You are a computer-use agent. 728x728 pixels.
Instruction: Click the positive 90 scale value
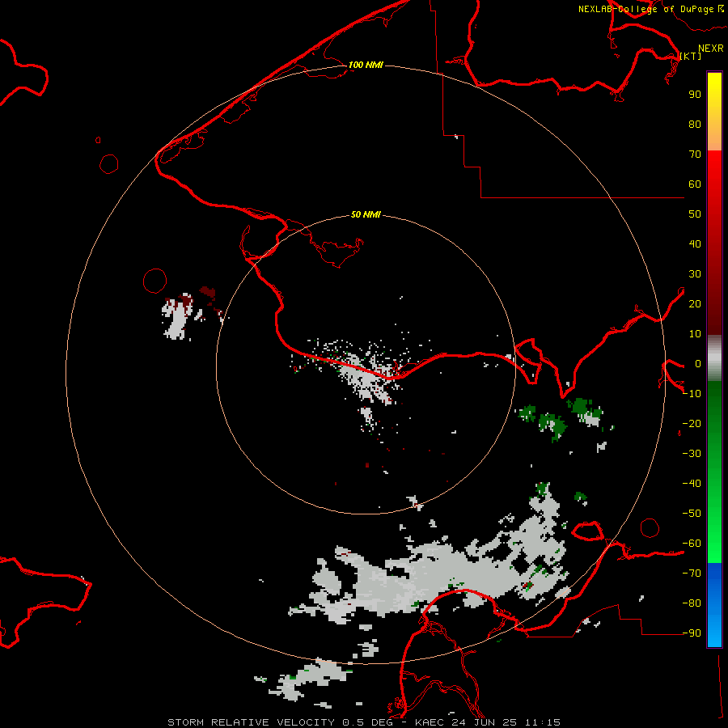pyautogui.click(x=695, y=95)
